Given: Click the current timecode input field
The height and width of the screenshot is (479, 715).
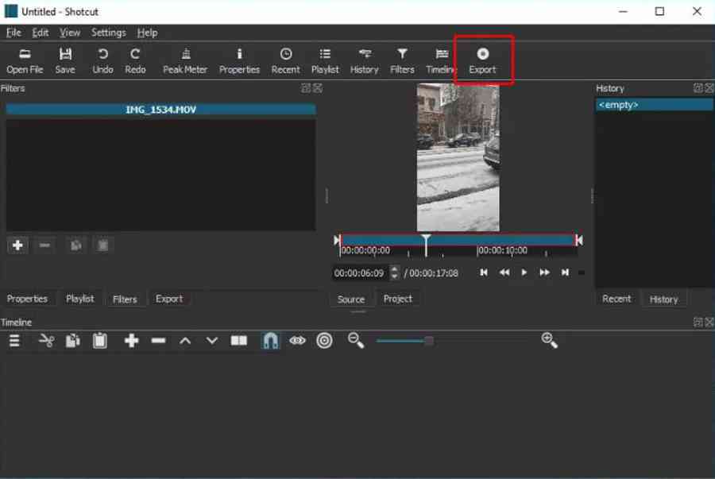Looking at the screenshot, I should click(x=360, y=272).
